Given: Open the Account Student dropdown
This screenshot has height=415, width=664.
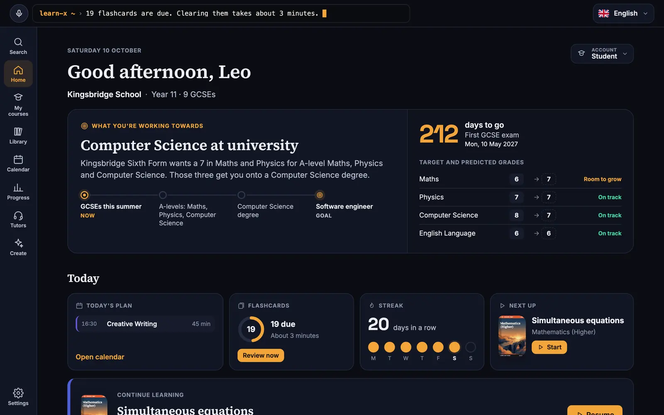Looking at the screenshot, I should 602,54.
